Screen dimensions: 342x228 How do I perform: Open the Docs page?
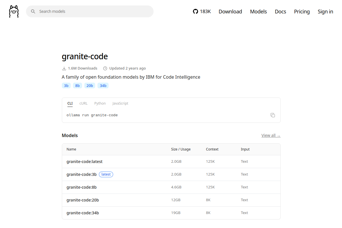point(280,11)
